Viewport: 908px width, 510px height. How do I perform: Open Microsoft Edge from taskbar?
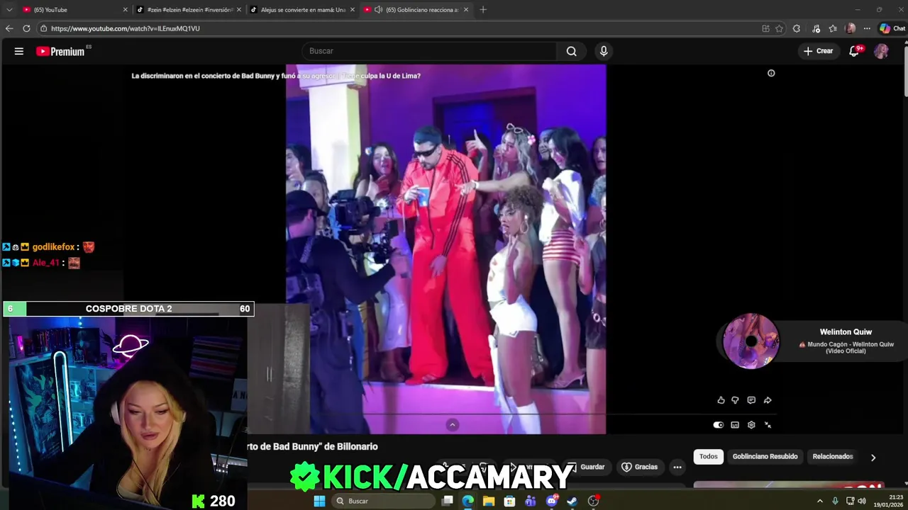click(x=467, y=501)
